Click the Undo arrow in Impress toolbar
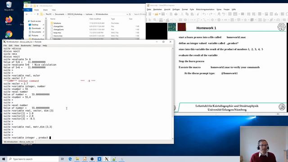Screen dimensions: 288x162 204,14
